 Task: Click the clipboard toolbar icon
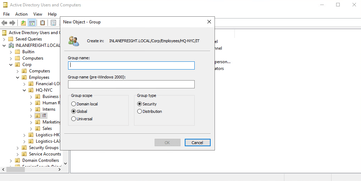point(43,23)
